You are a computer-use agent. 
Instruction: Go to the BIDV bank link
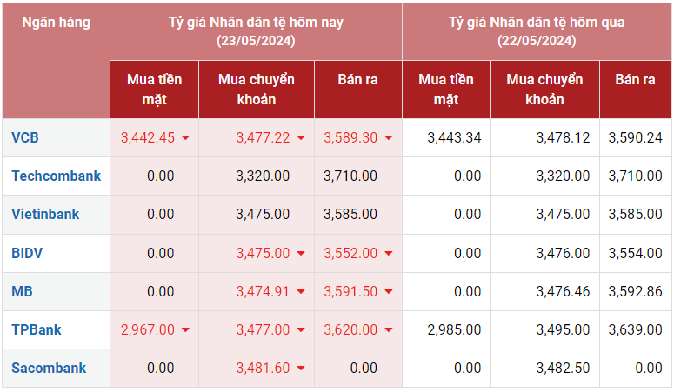pyautogui.click(x=27, y=253)
